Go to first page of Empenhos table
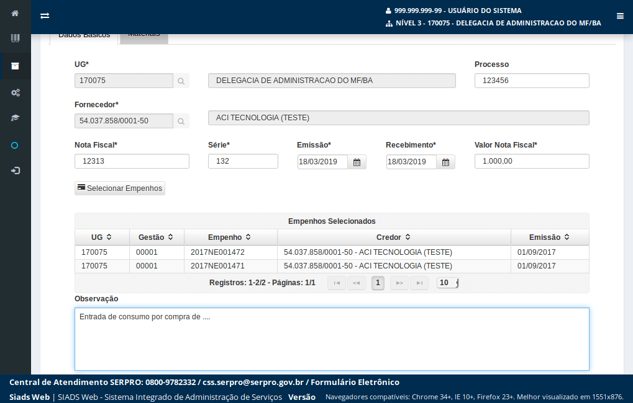This screenshot has width=633, height=403. 337,283
